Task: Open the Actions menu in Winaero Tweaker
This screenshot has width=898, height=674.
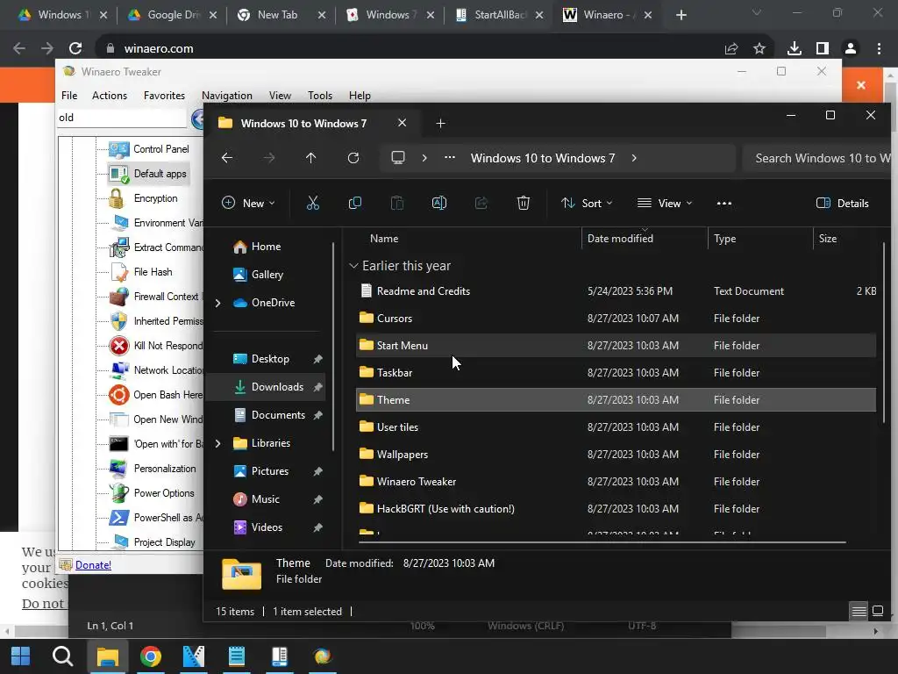Action: pos(110,96)
